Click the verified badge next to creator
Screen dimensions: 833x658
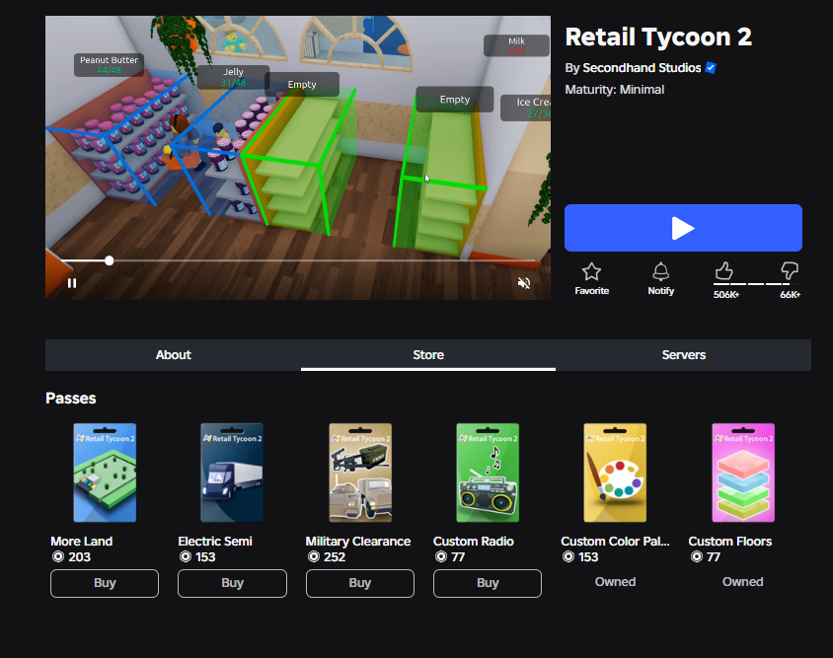[x=711, y=68]
